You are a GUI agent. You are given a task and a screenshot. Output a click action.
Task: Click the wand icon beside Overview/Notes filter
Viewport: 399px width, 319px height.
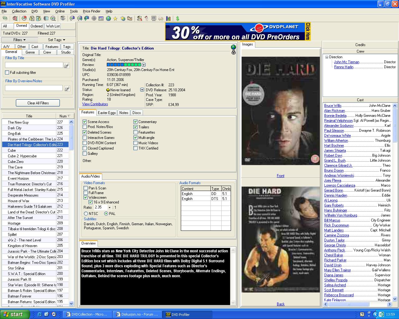(x=67, y=89)
